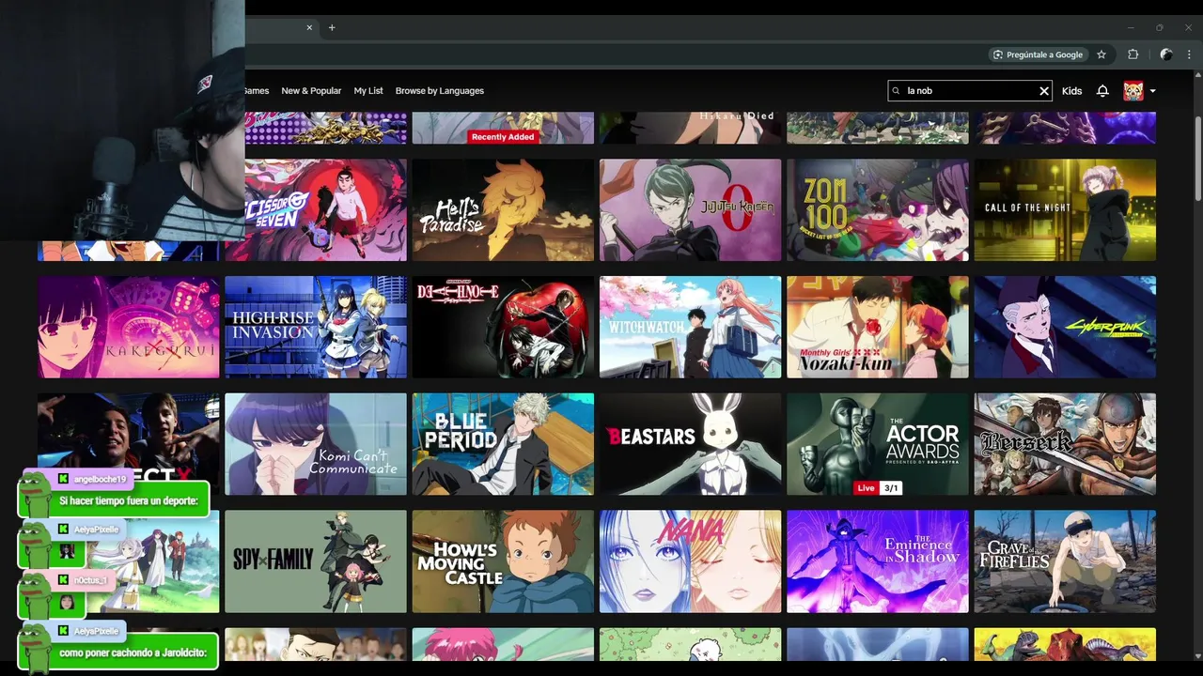Close the current browser tab
The height and width of the screenshot is (676, 1203).
click(x=309, y=27)
